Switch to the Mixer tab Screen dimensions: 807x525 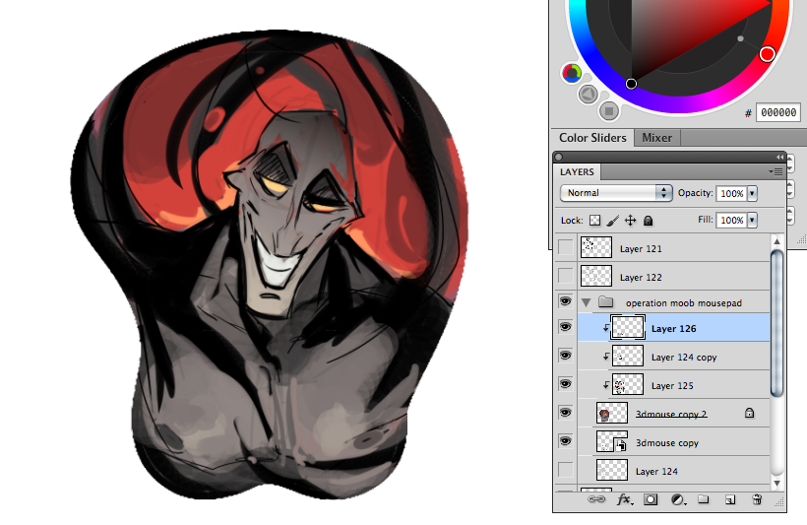pyautogui.click(x=656, y=138)
